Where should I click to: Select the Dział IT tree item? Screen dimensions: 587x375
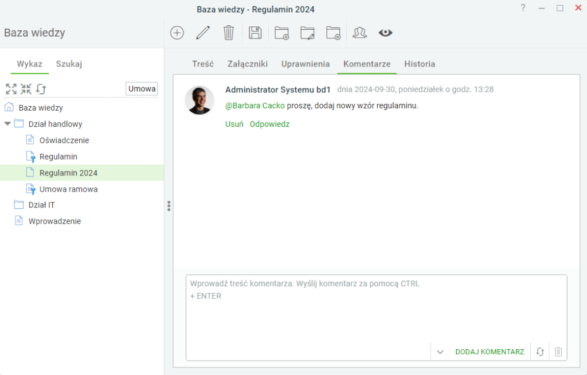click(41, 205)
